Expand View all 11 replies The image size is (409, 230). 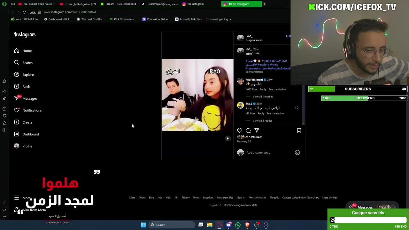tap(263, 96)
